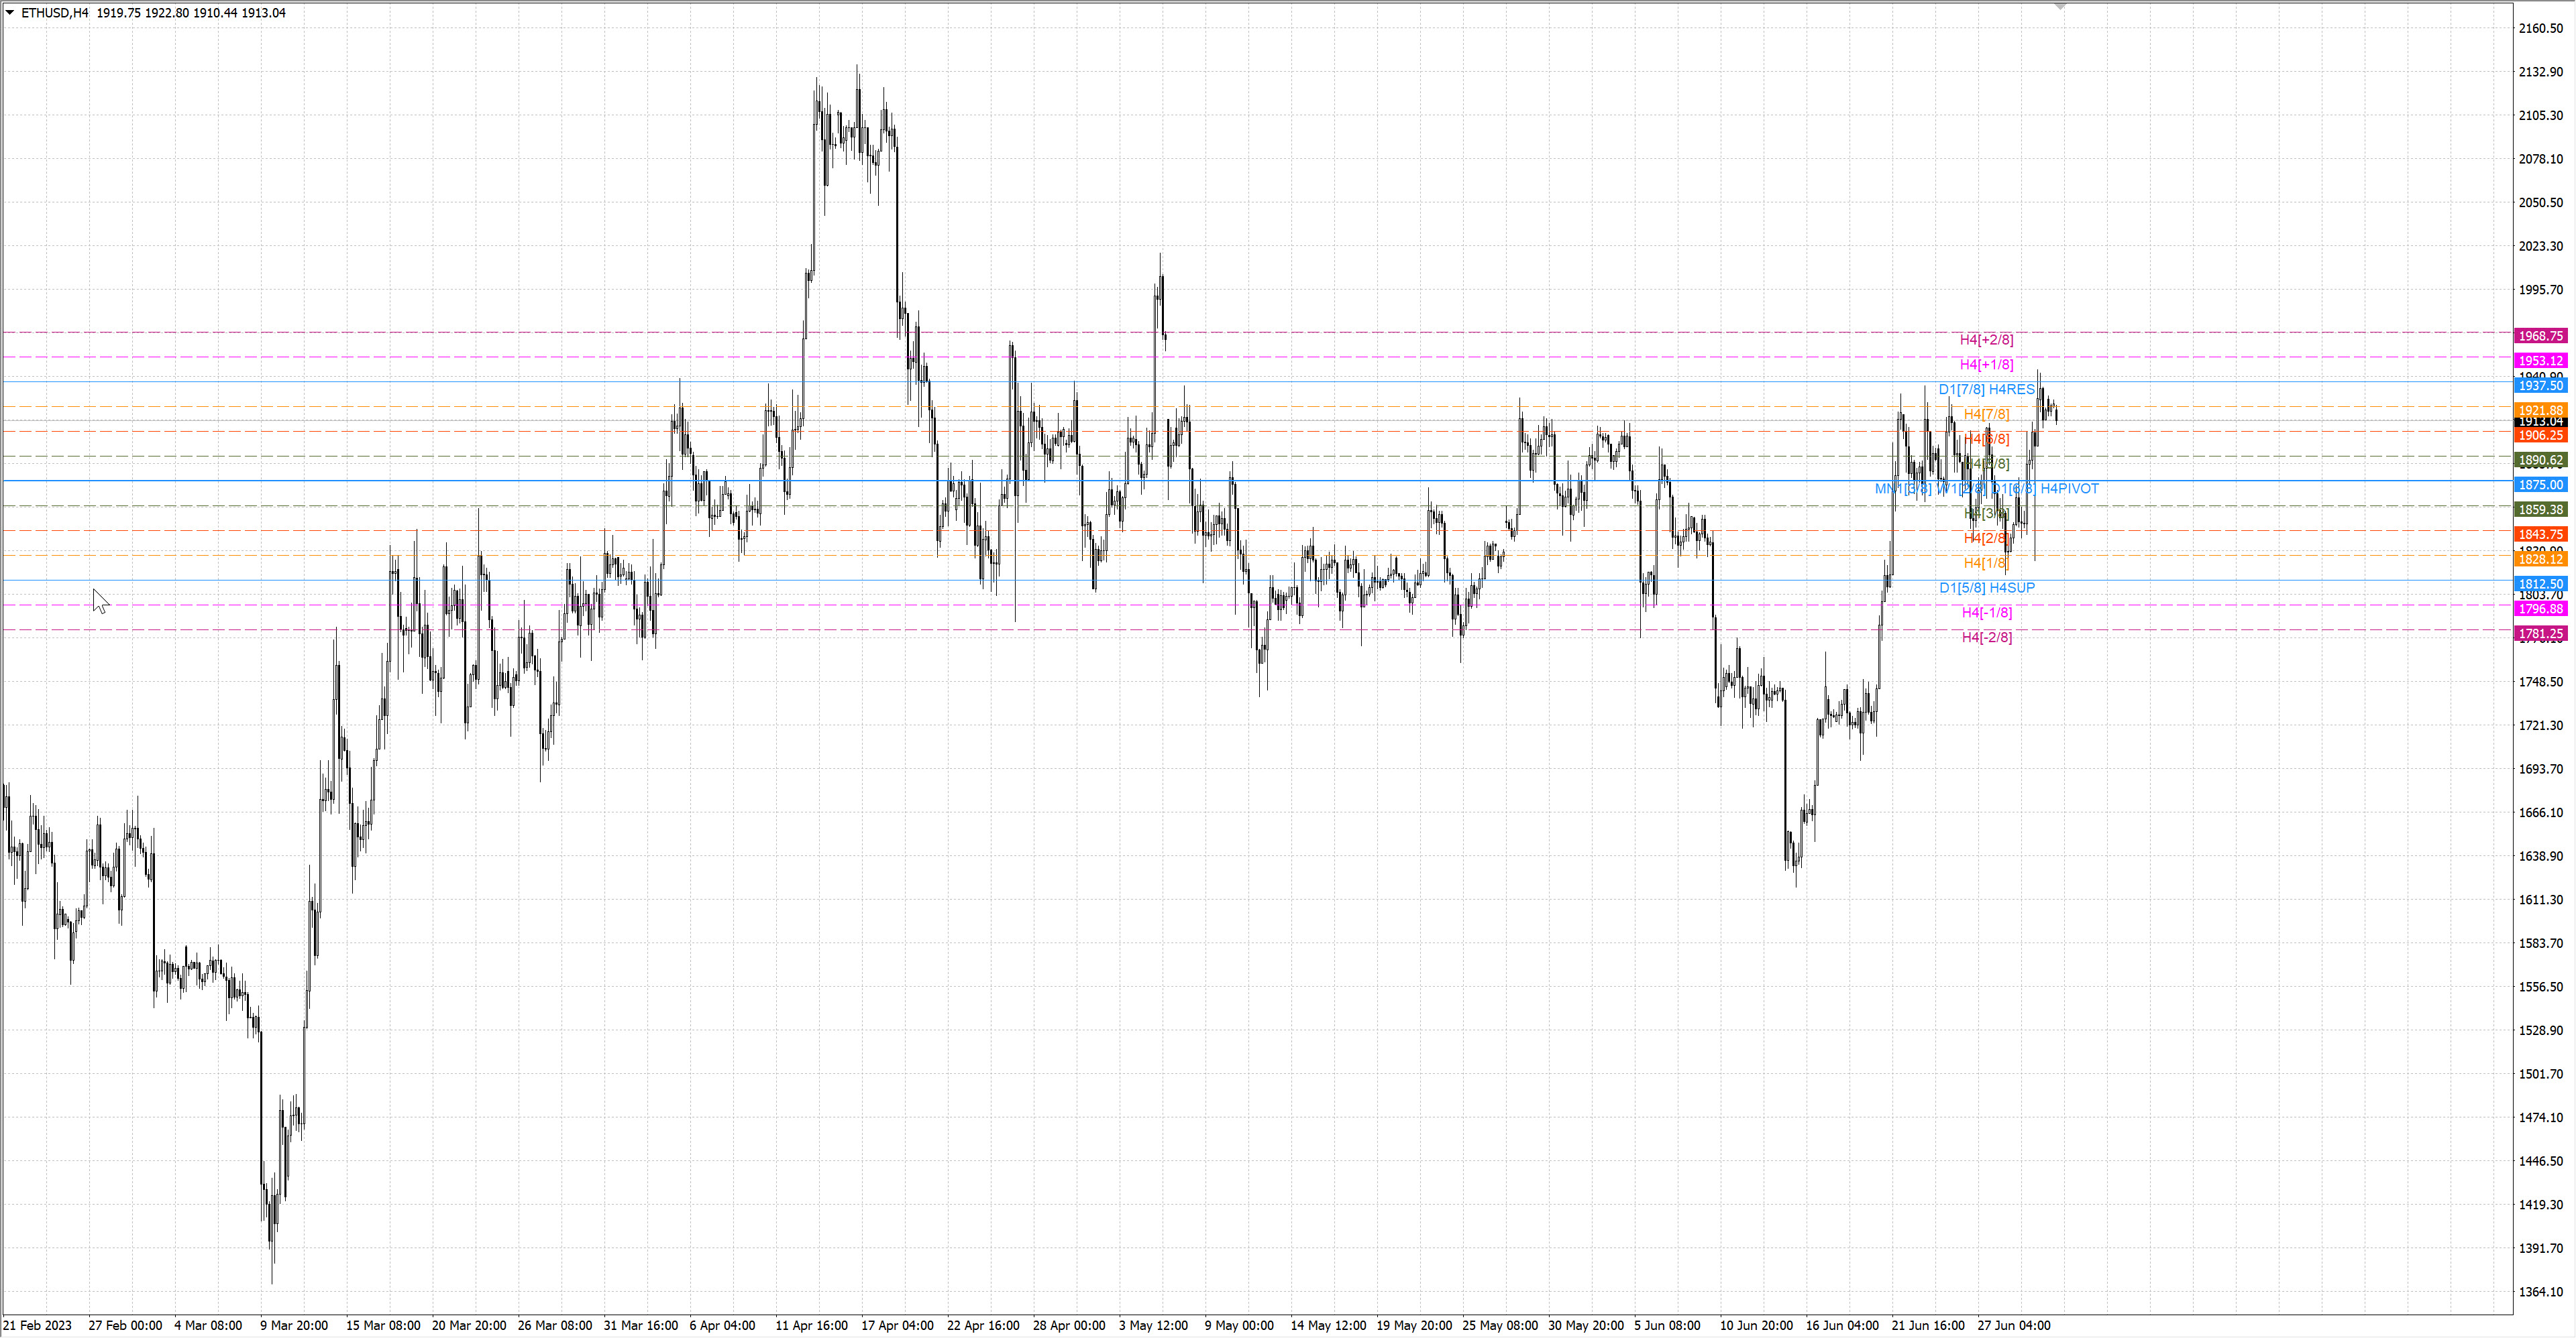The height and width of the screenshot is (1338, 2576).
Task: Click the D1[7/8] H4RES label
Action: coord(1986,389)
